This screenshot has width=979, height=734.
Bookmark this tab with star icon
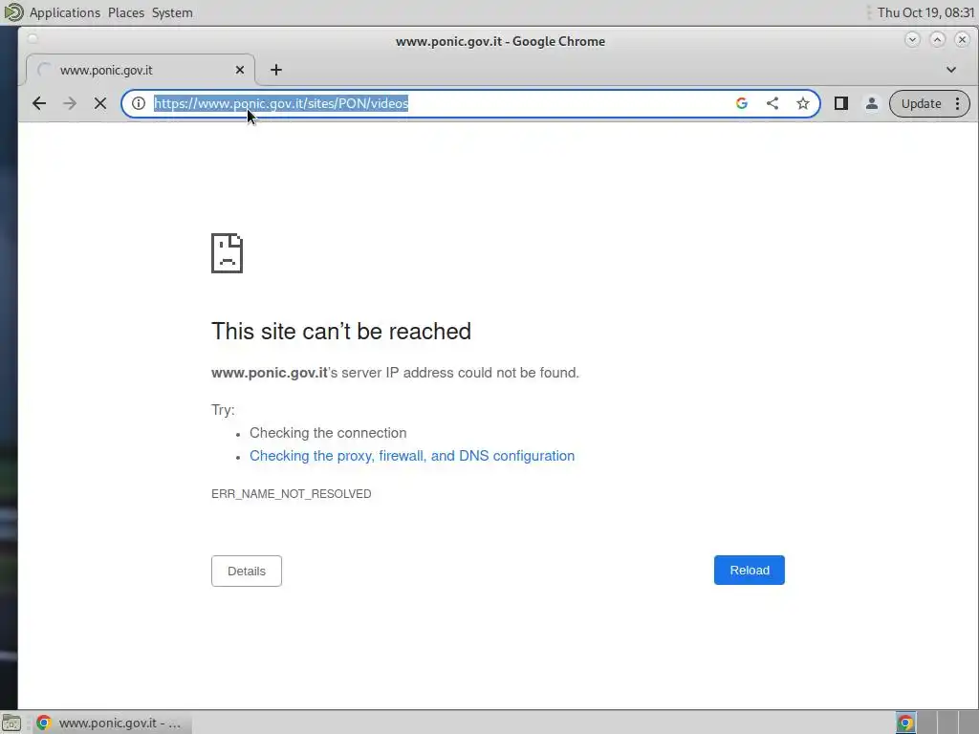[x=803, y=103]
